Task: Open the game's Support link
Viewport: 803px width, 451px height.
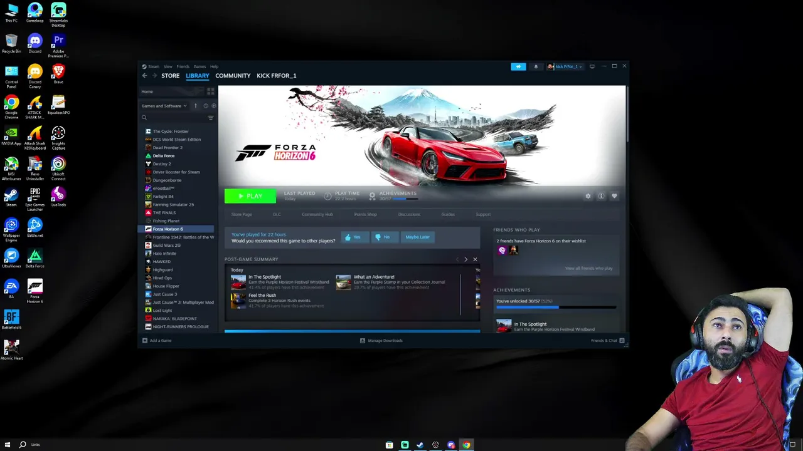Action: (483, 214)
